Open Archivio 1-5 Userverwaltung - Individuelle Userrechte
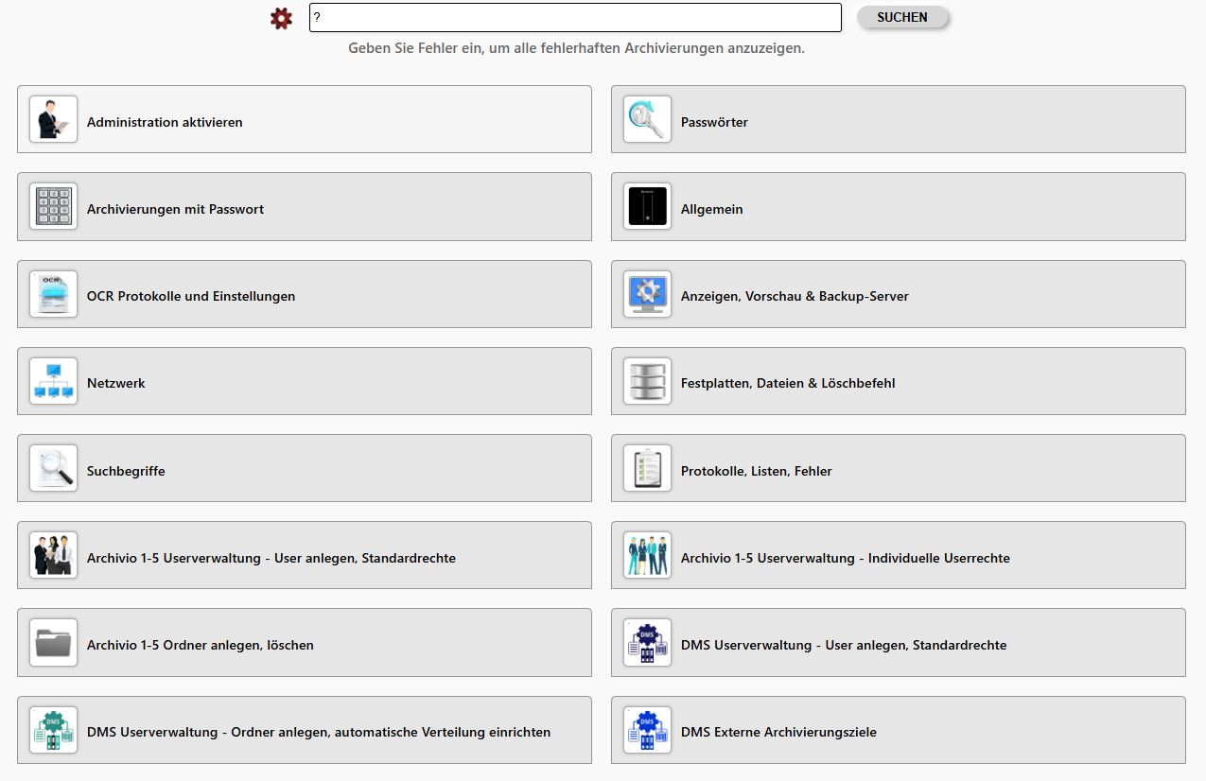Viewport: 1206px width, 781px height. click(845, 558)
